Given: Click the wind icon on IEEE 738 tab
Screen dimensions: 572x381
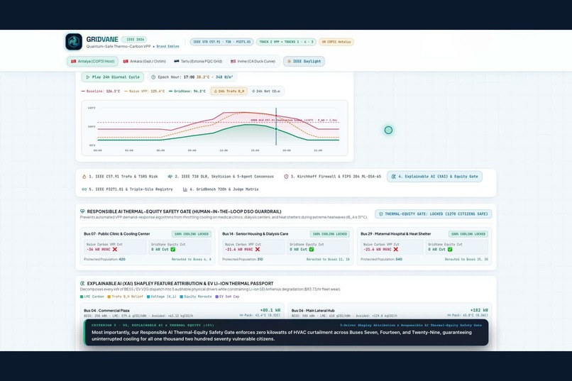Looking at the screenshot, I should click(170, 177).
